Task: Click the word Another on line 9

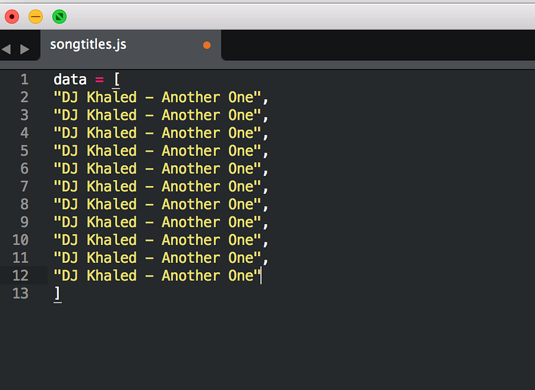Action: click(x=191, y=222)
